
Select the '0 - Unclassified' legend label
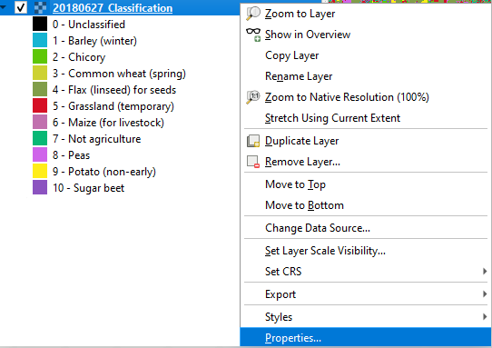pyautogui.click(x=89, y=25)
